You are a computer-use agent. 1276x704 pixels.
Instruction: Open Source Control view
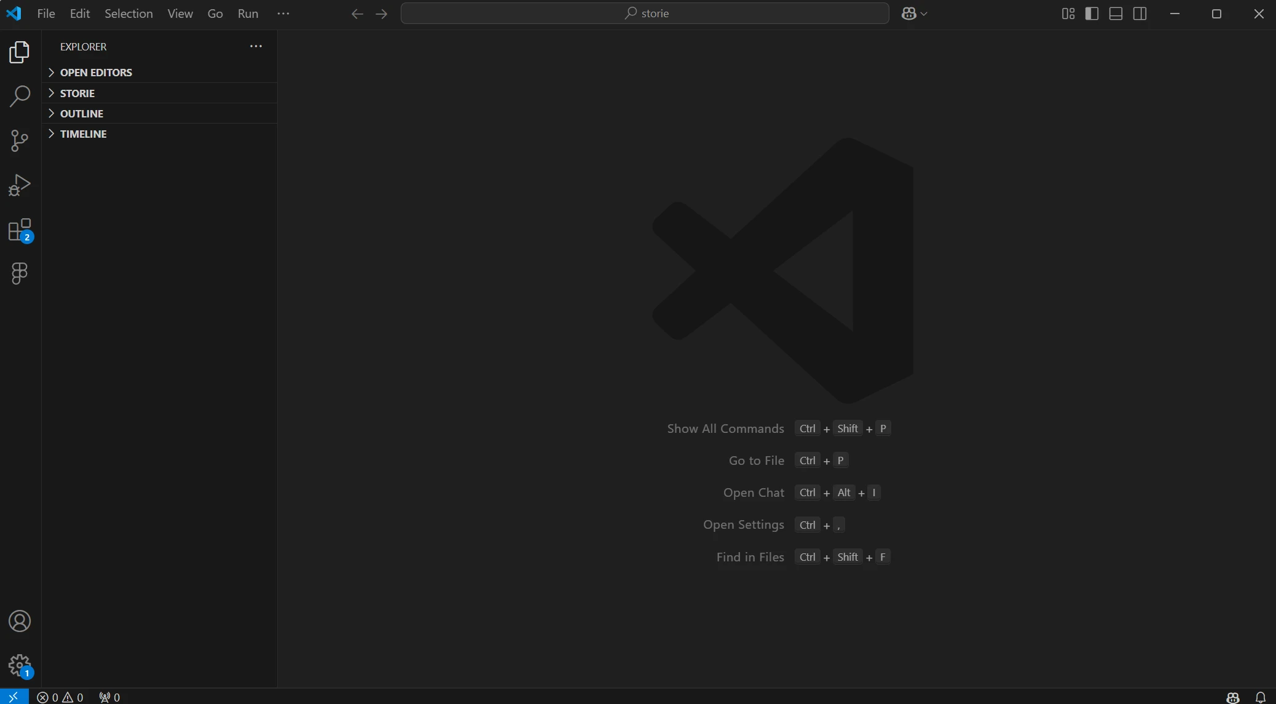click(x=20, y=141)
